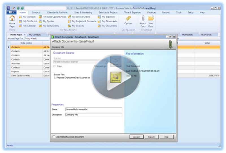226x153 pixels.
Task: Click View Docs folder icon
Action: click(x=151, y=21)
